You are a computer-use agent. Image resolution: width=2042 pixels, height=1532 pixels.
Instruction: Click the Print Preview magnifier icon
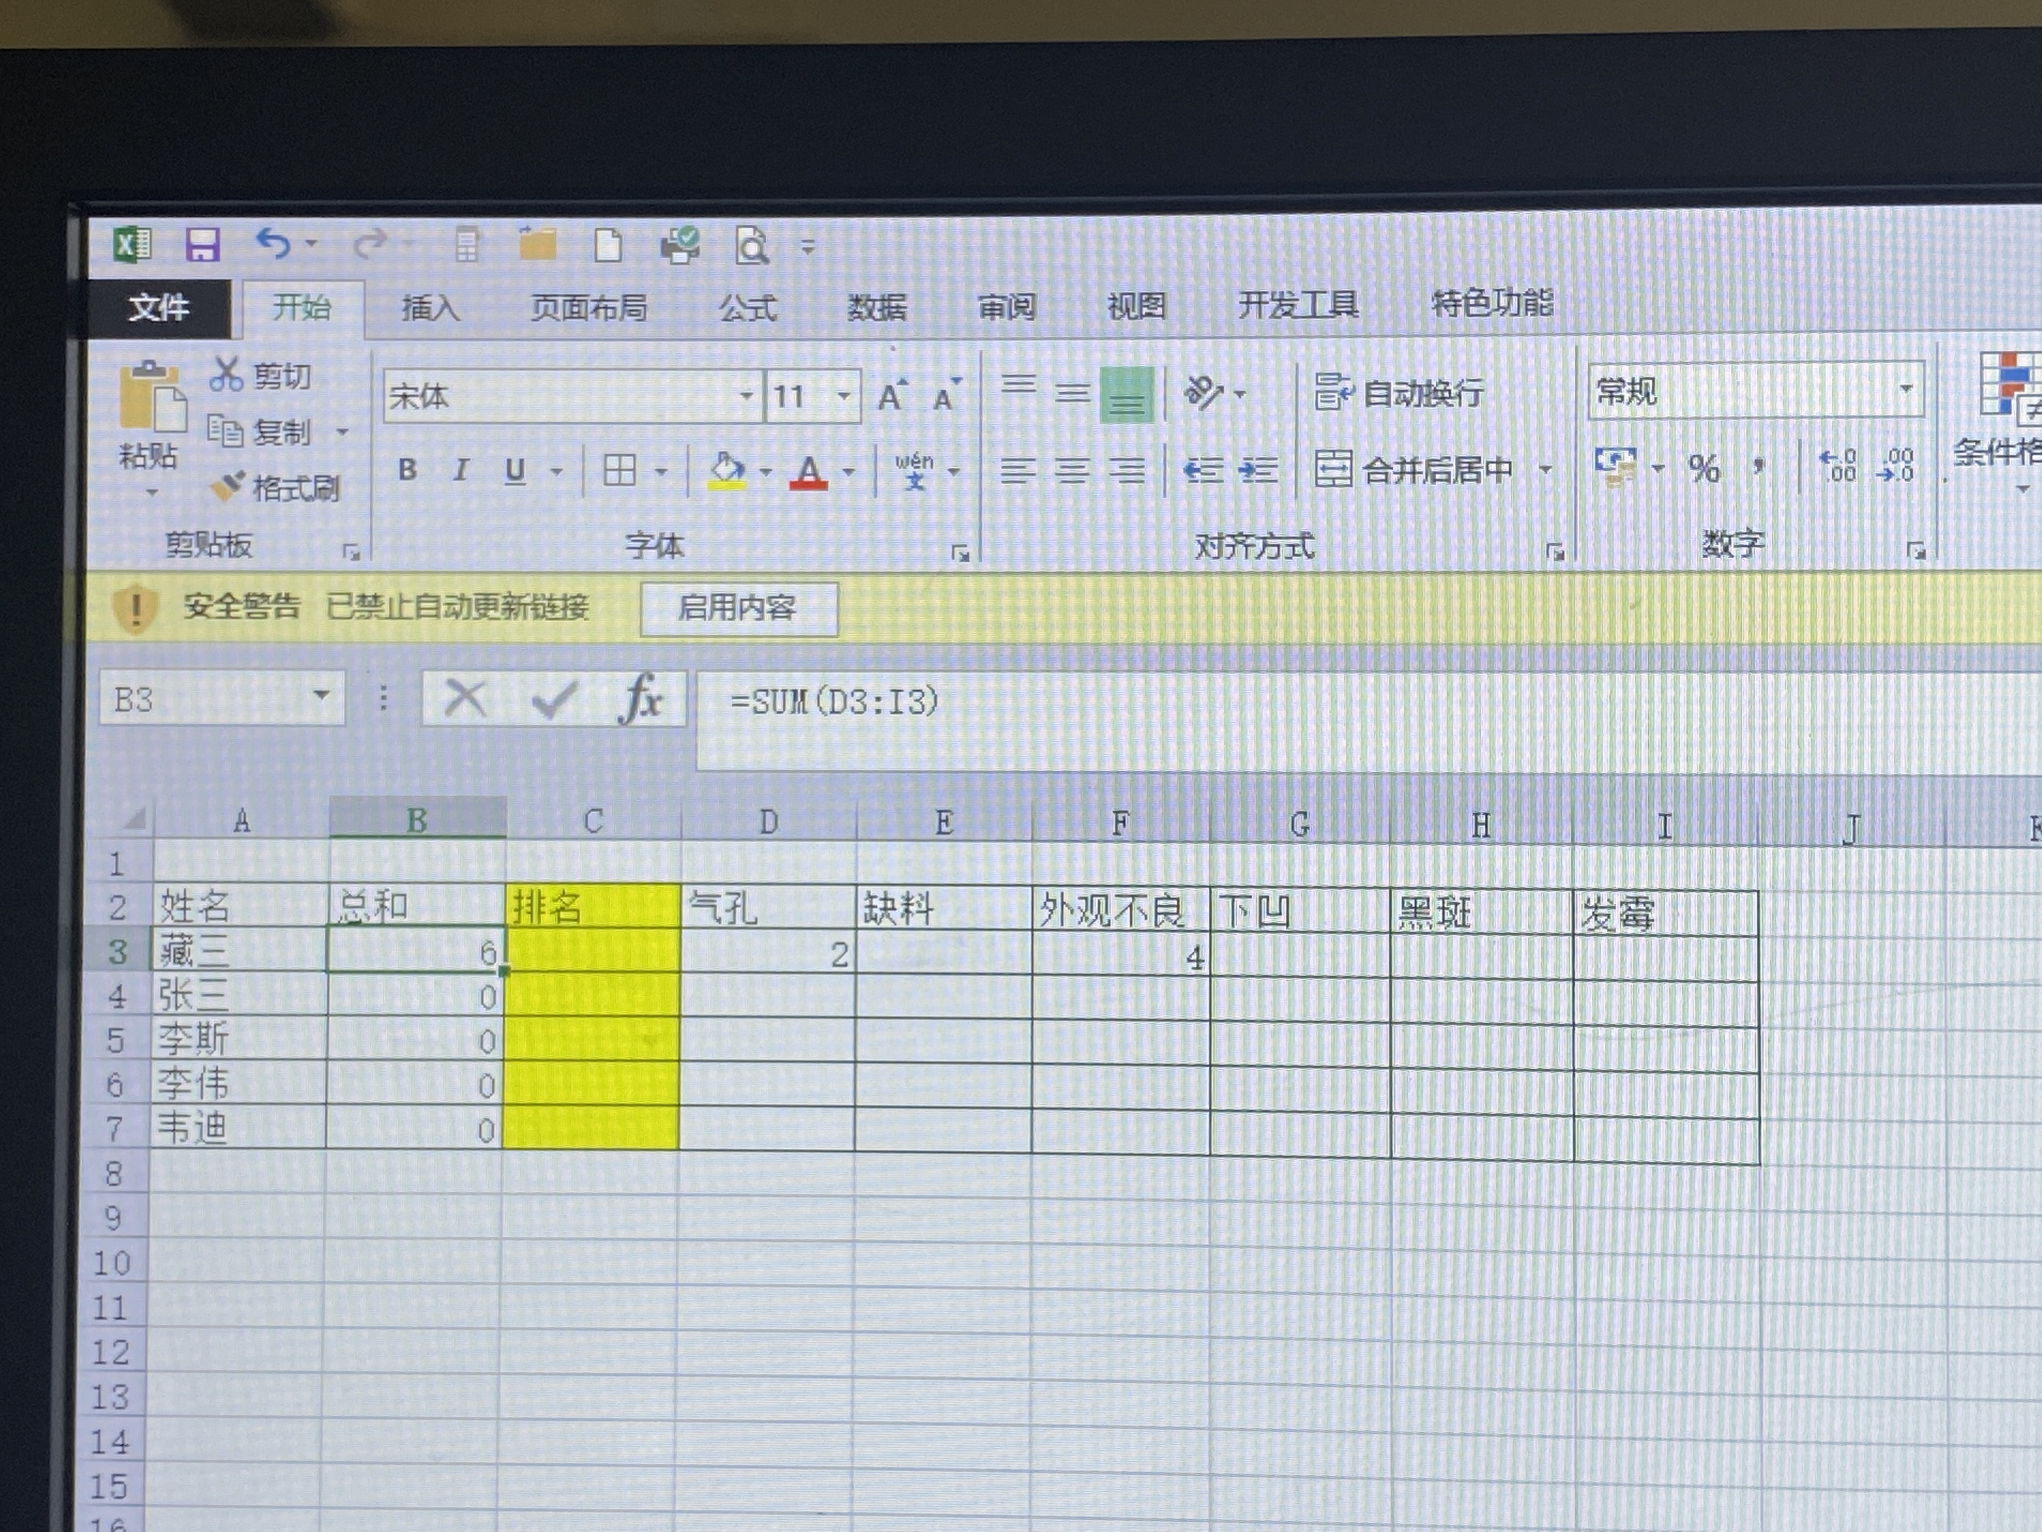[752, 247]
